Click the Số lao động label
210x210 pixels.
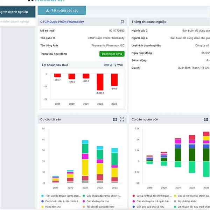click(139, 61)
